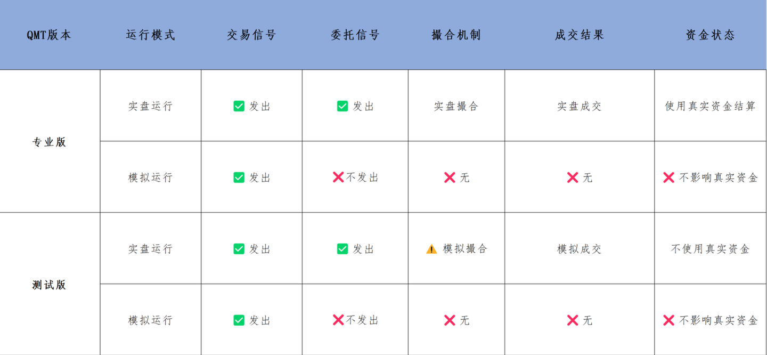Click green check in 测试版 模拟运行 交易信号 cell

point(239,320)
